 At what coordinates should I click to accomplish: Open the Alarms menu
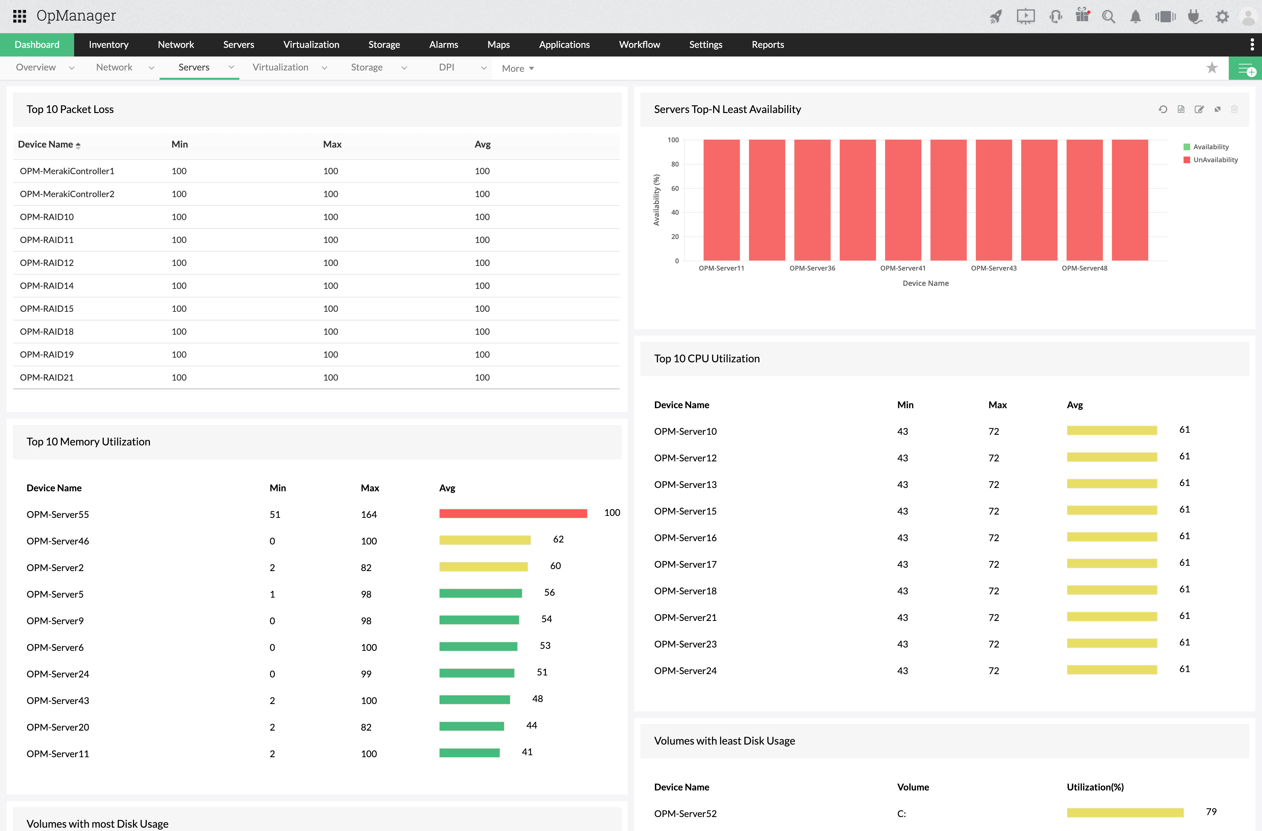443,45
